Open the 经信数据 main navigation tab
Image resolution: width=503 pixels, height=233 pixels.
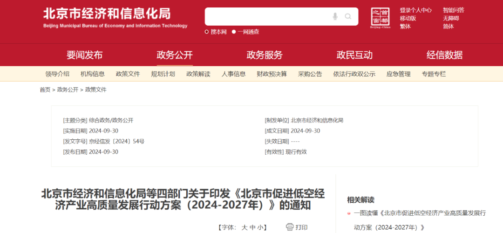click(x=445, y=55)
